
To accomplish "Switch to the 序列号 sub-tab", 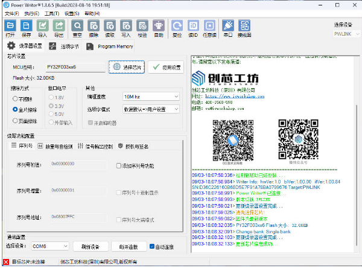I will 22,145.
